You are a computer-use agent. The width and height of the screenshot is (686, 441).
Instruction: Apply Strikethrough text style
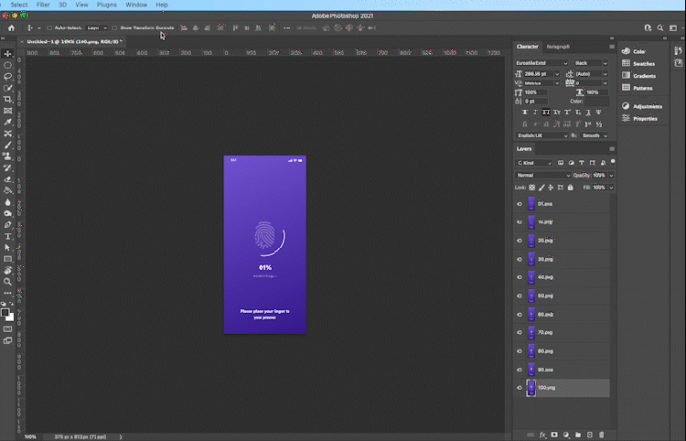598,113
